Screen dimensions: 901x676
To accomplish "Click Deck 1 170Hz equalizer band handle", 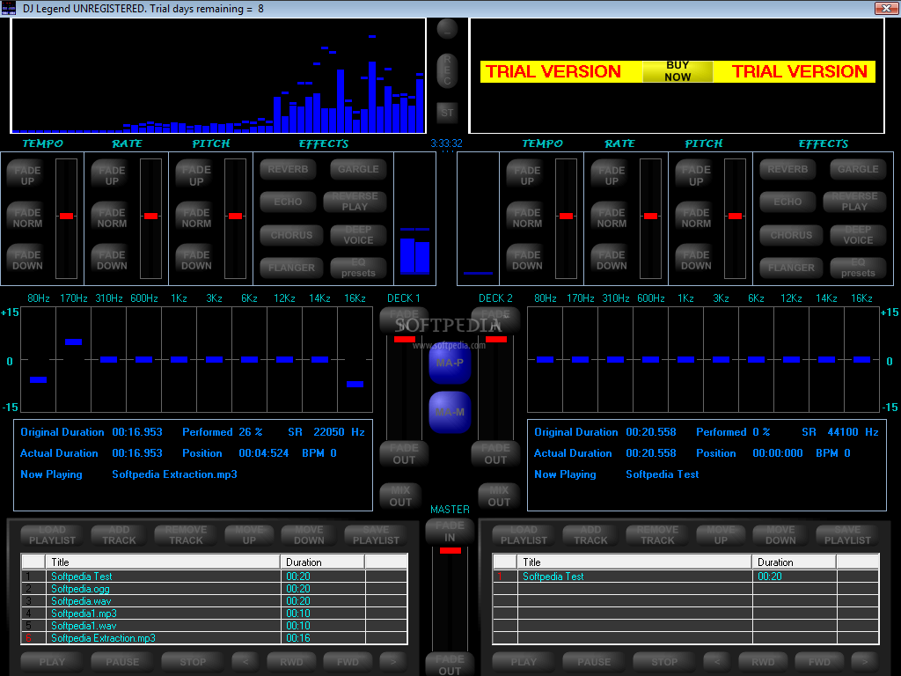I will click(x=74, y=342).
